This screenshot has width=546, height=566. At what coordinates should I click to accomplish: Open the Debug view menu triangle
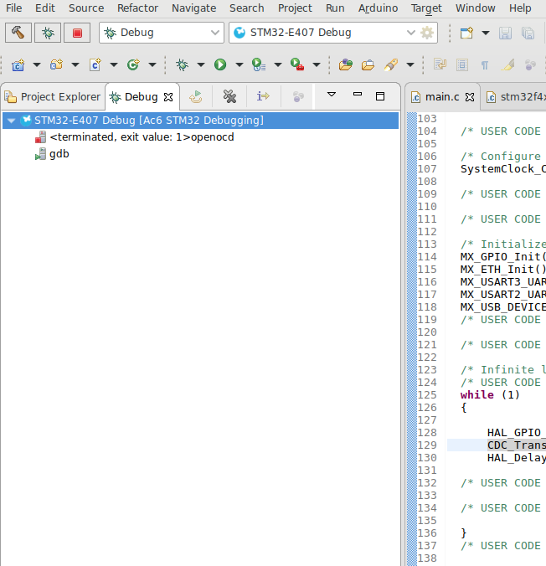click(331, 95)
